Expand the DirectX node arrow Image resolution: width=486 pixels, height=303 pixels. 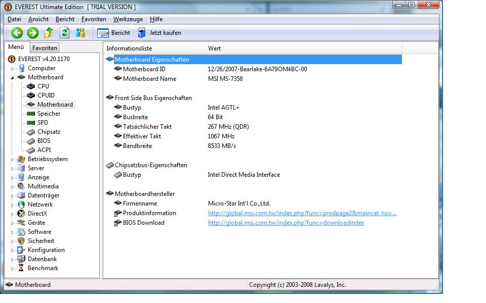pyautogui.click(x=12, y=214)
